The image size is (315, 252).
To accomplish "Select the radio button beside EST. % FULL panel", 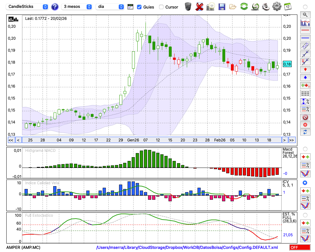I will (305, 215).
